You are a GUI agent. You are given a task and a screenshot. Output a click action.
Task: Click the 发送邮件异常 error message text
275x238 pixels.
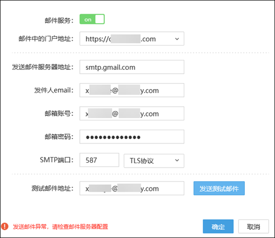[61, 226]
